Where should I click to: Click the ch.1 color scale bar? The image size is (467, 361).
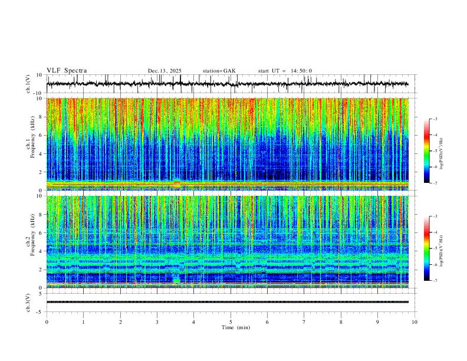[x=426, y=151]
